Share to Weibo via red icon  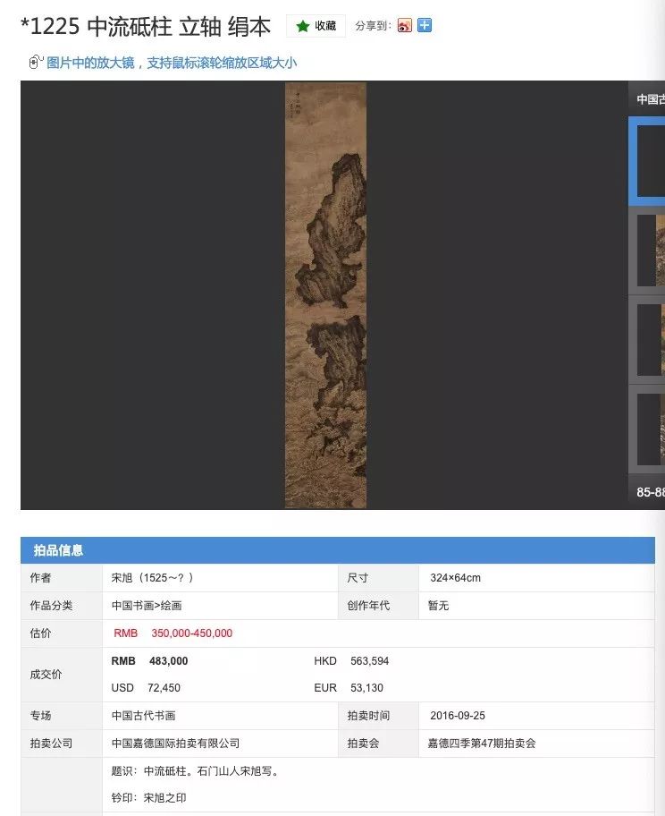coord(405,25)
